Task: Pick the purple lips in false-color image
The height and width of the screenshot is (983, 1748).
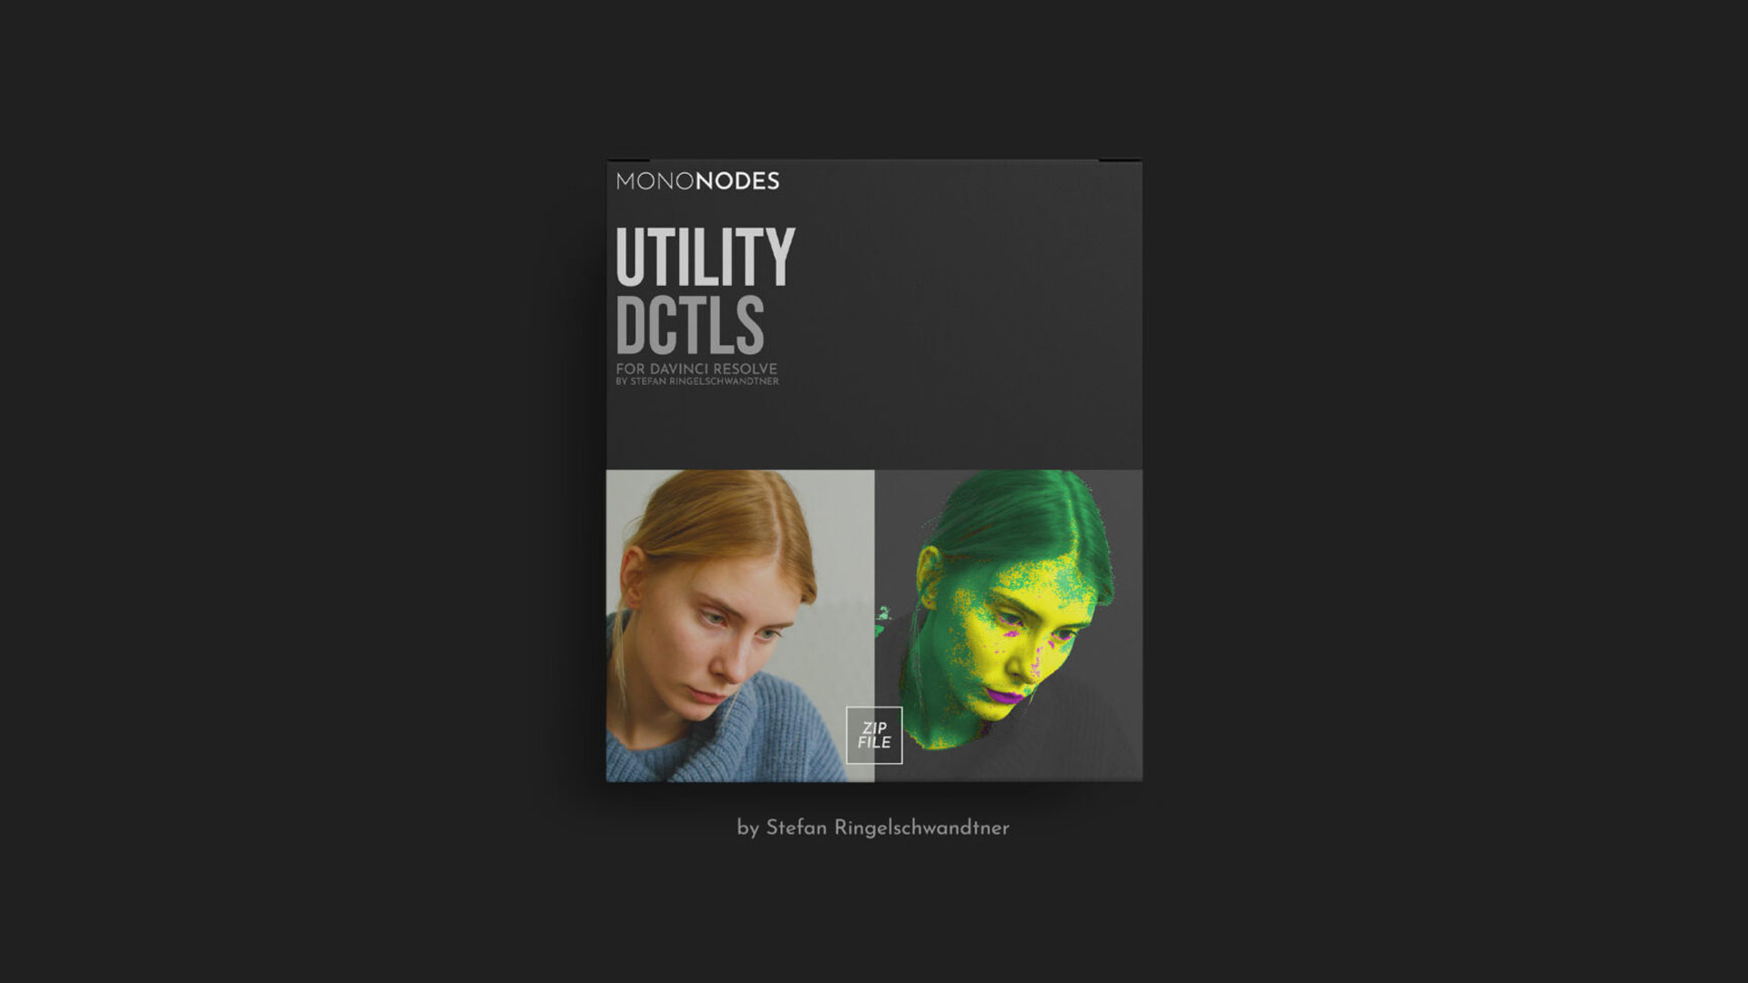Action: click(1008, 695)
